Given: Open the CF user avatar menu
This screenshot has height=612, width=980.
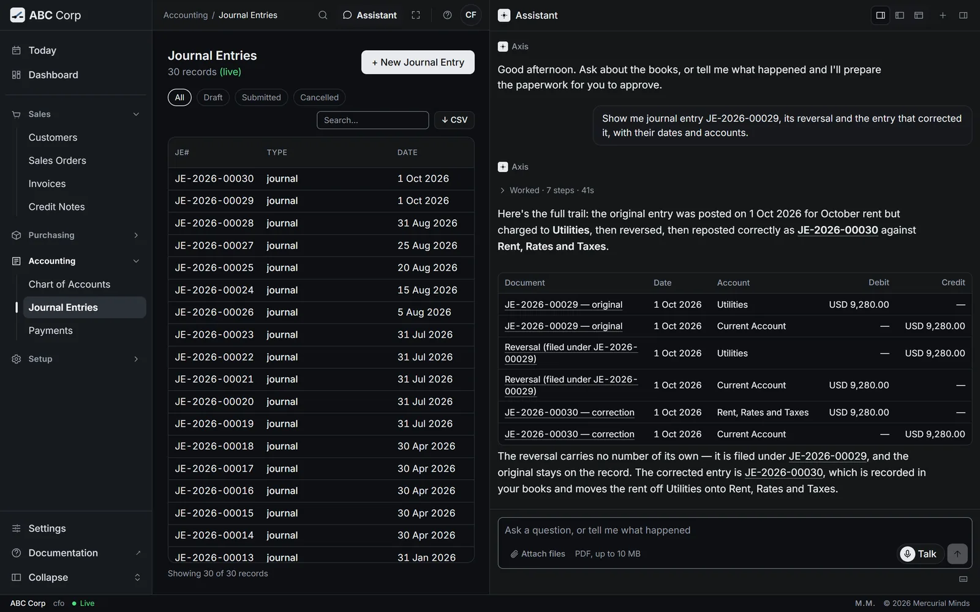Looking at the screenshot, I should point(471,15).
